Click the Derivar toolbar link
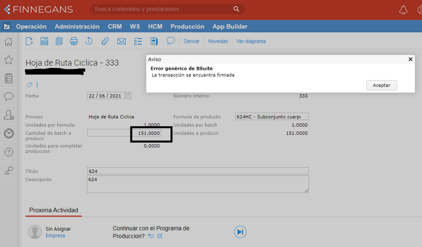 tap(191, 41)
